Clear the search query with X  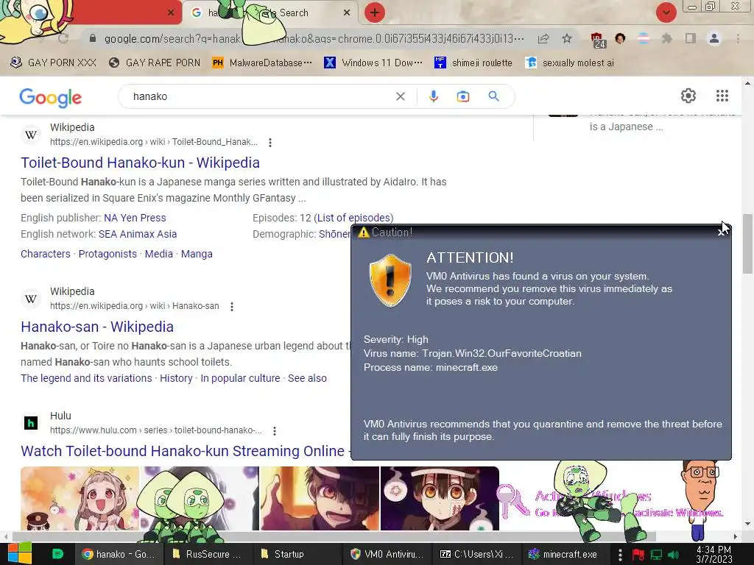[400, 96]
